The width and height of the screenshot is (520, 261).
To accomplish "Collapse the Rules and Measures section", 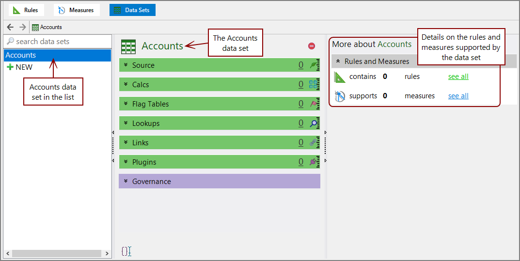I will (x=338, y=61).
